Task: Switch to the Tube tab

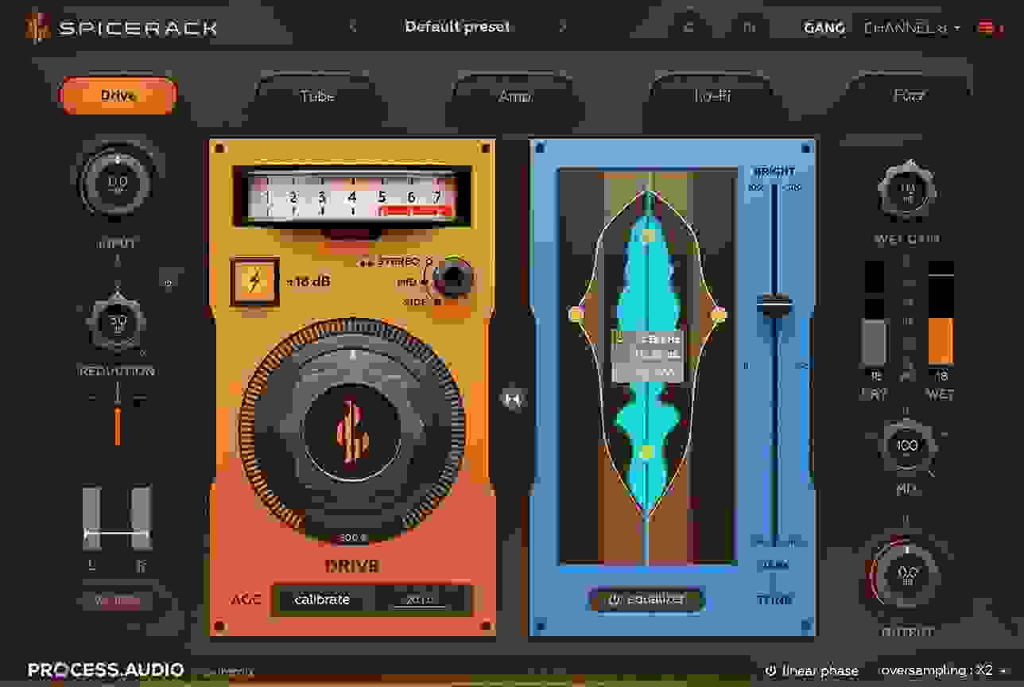Action: tap(318, 95)
